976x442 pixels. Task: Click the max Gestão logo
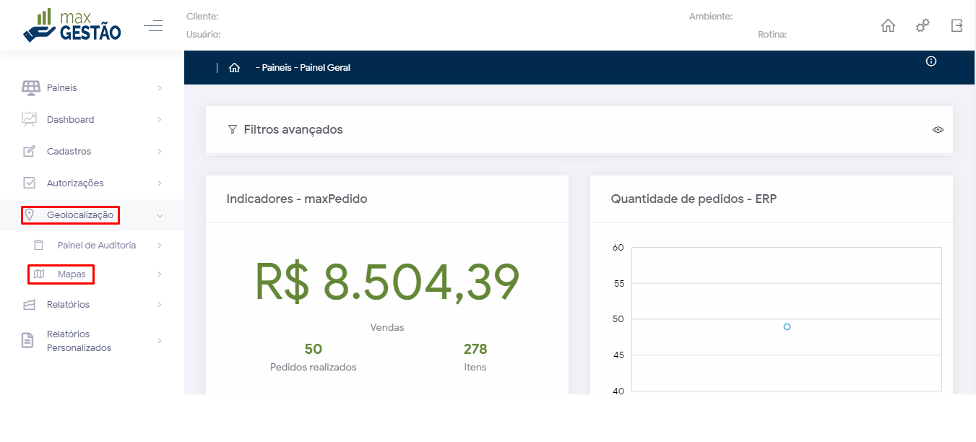(72, 26)
